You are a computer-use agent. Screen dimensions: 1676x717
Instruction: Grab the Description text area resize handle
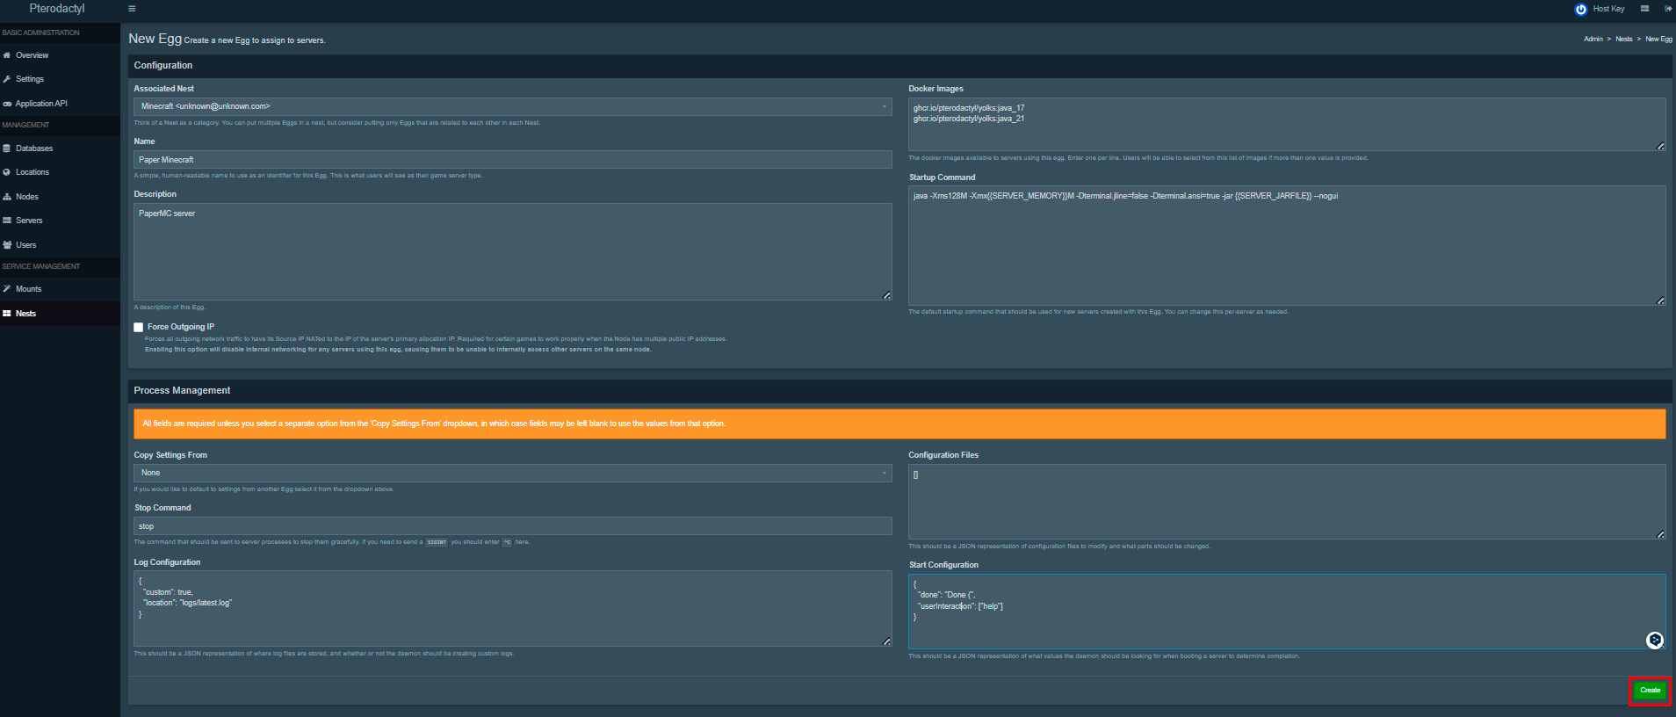(x=886, y=295)
